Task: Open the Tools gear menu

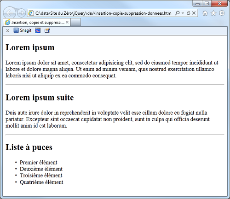Action: [x=222, y=13]
